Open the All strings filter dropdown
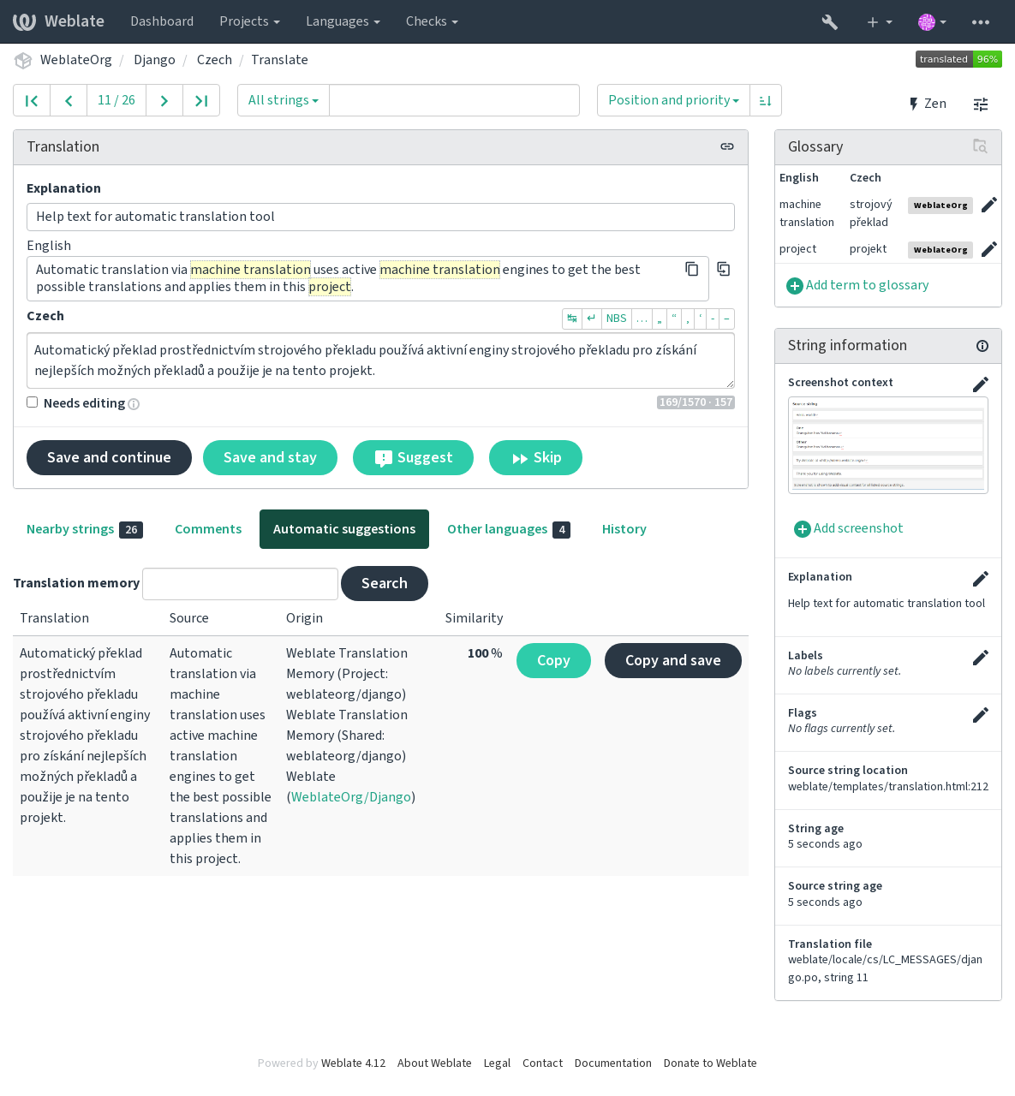Image resolution: width=1015 pixels, height=1096 pixels. 284,100
